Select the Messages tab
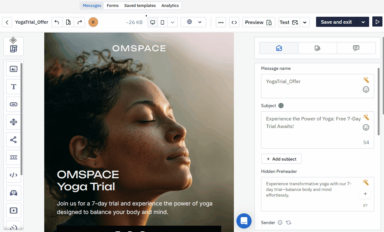Image resolution: width=384 pixels, height=232 pixels. (92, 6)
